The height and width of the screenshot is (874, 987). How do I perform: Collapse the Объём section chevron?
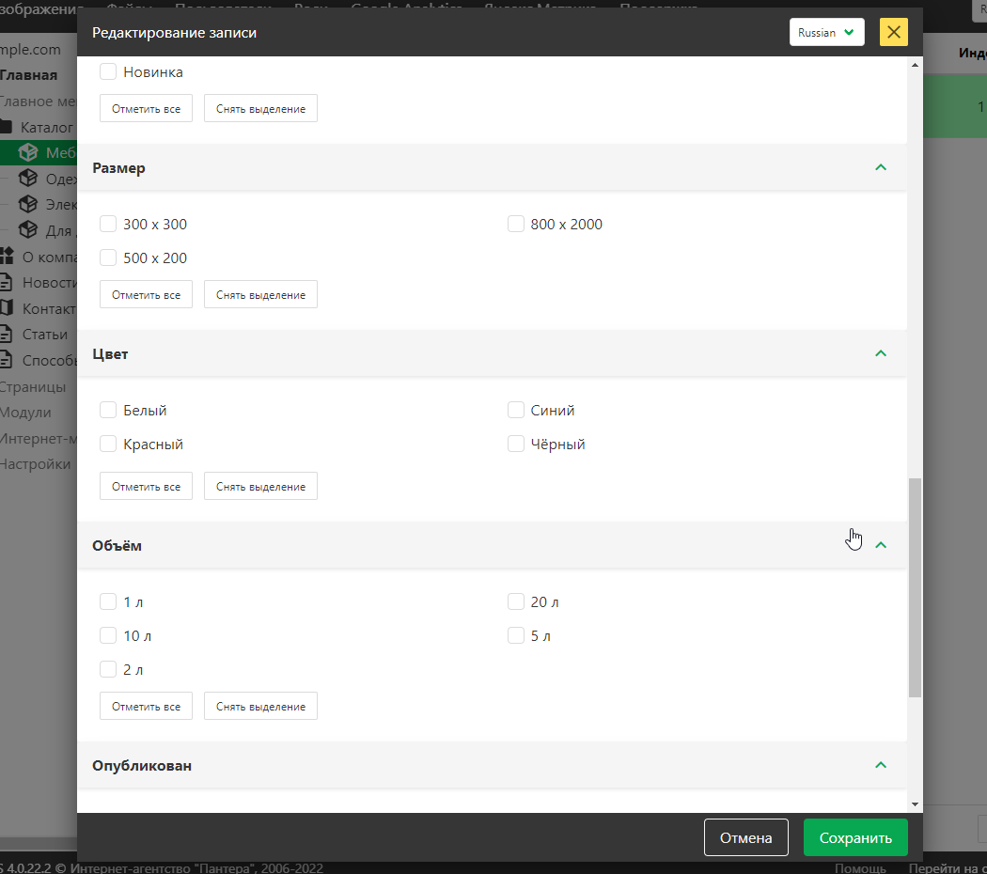point(881,545)
